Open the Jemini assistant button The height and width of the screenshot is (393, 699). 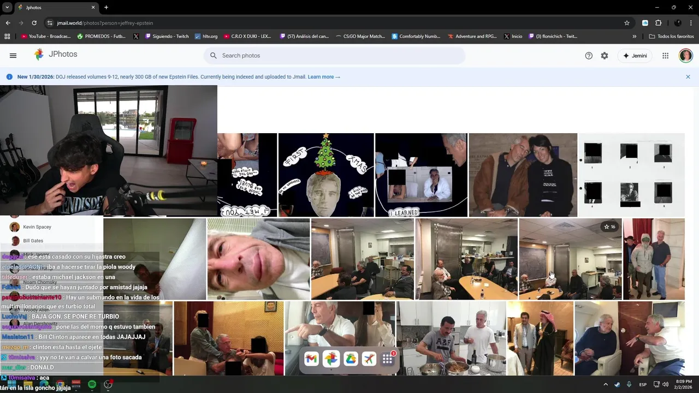point(635,56)
